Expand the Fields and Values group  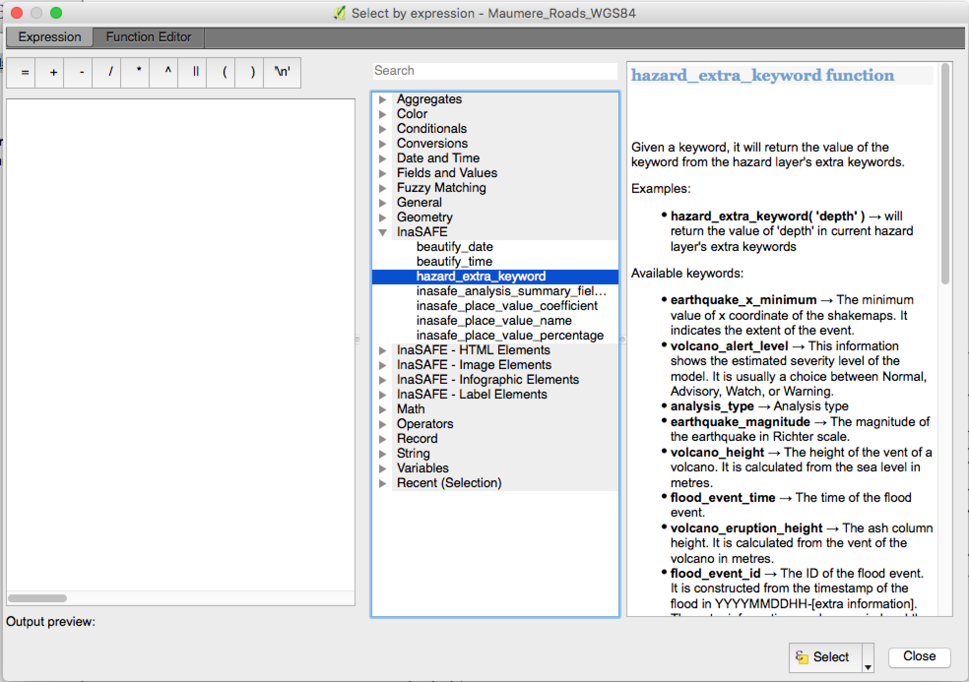click(383, 173)
